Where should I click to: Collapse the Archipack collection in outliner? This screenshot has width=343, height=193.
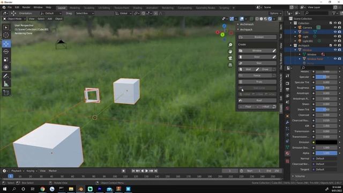[x=291, y=46]
